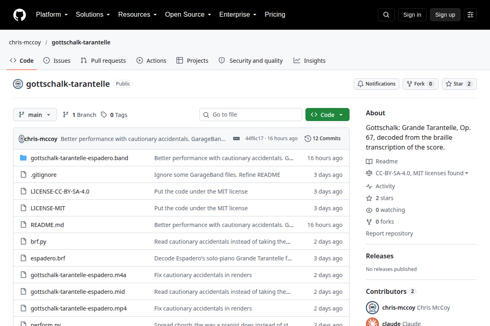
Task: Click the chris-mccoy contributor avatar
Action: tap(372, 308)
